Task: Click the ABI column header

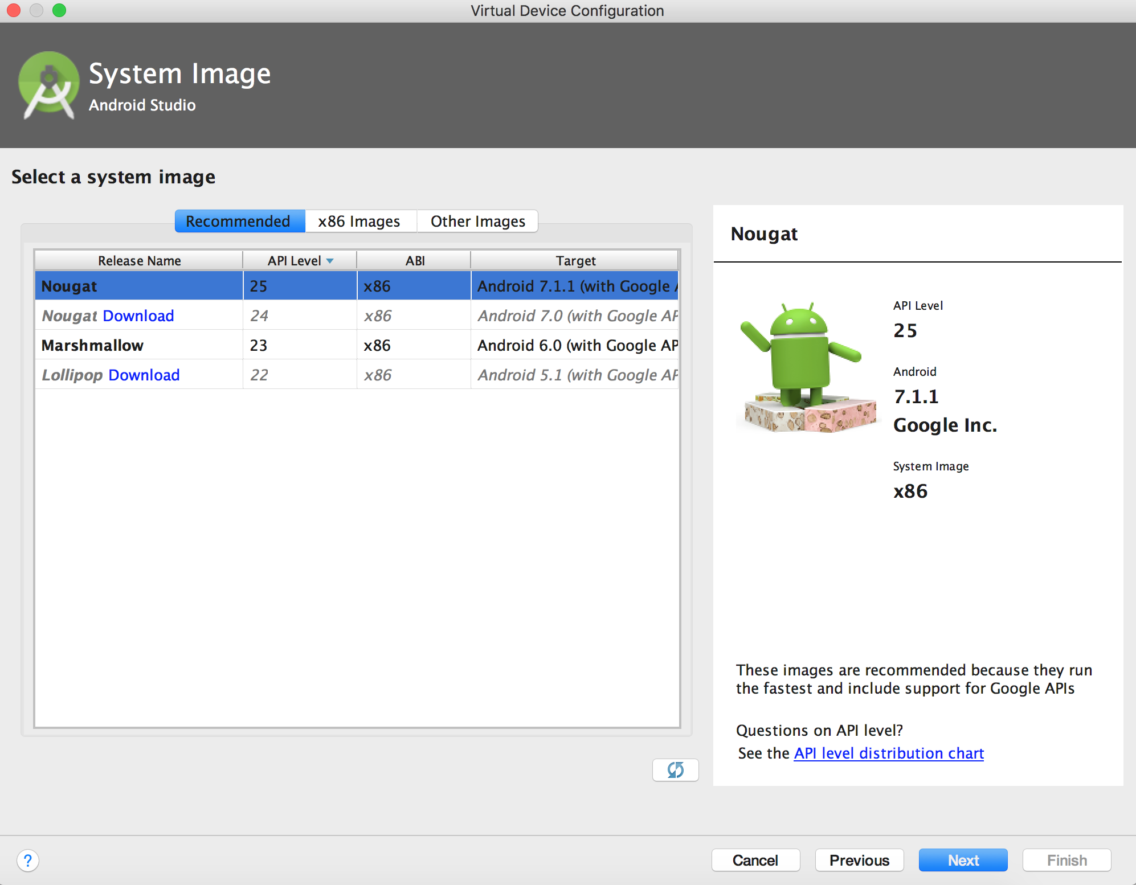Action: 414,260
